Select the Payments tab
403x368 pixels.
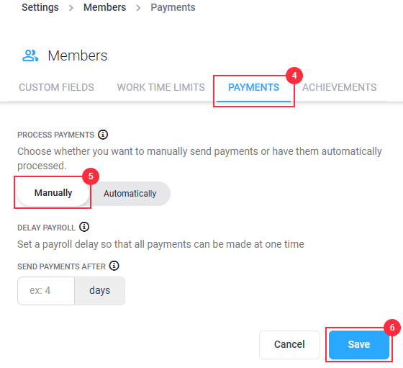[253, 87]
